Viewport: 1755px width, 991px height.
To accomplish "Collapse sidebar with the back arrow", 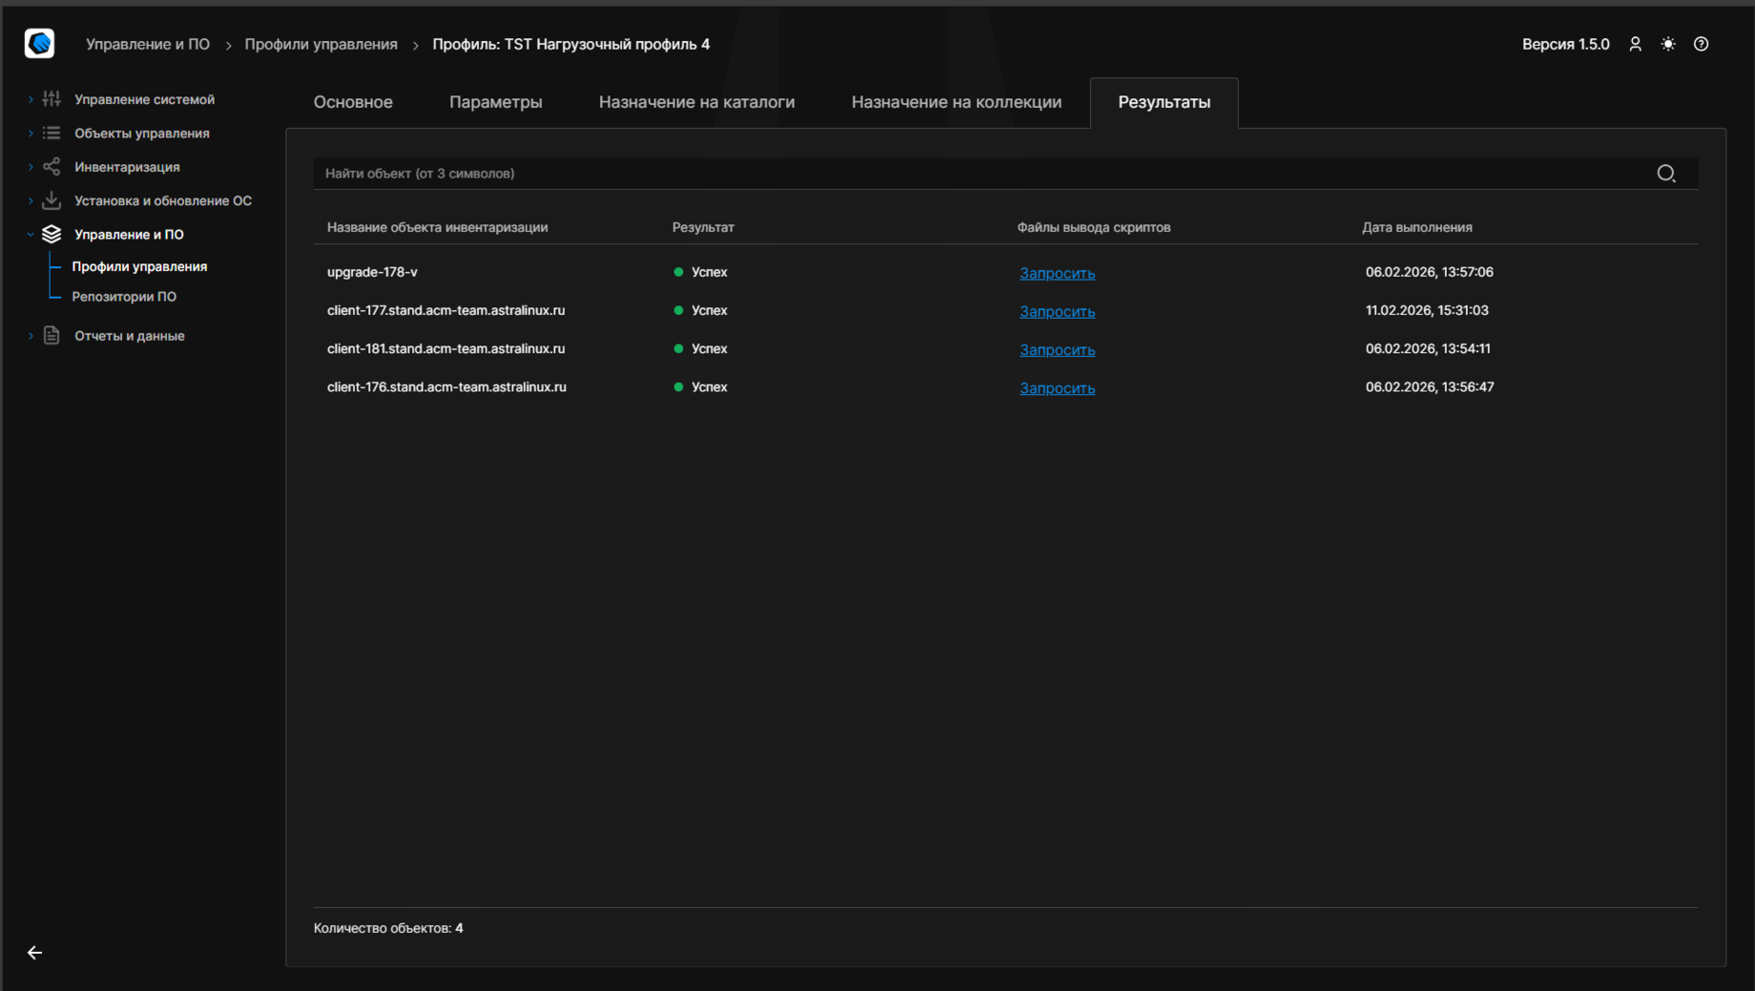I will click(x=34, y=952).
